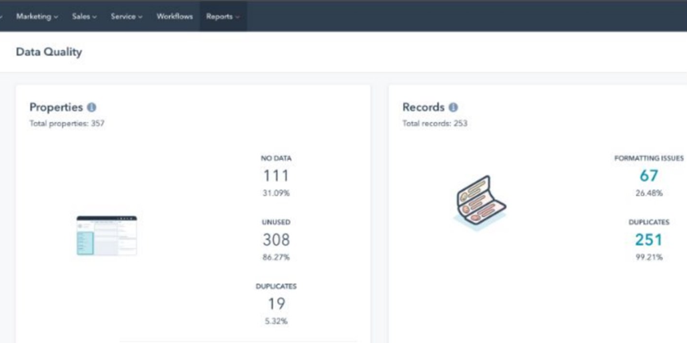Expand the Reports dropdown chevron
The height and width of the screenshot is (343, 687).
pyautogui.click(x=237, y=17)
